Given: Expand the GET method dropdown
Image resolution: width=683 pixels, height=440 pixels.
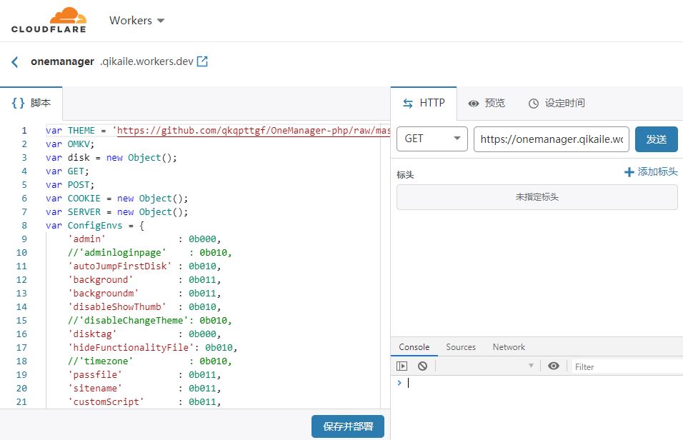Looking at the screenshot, I should point(432,139).
